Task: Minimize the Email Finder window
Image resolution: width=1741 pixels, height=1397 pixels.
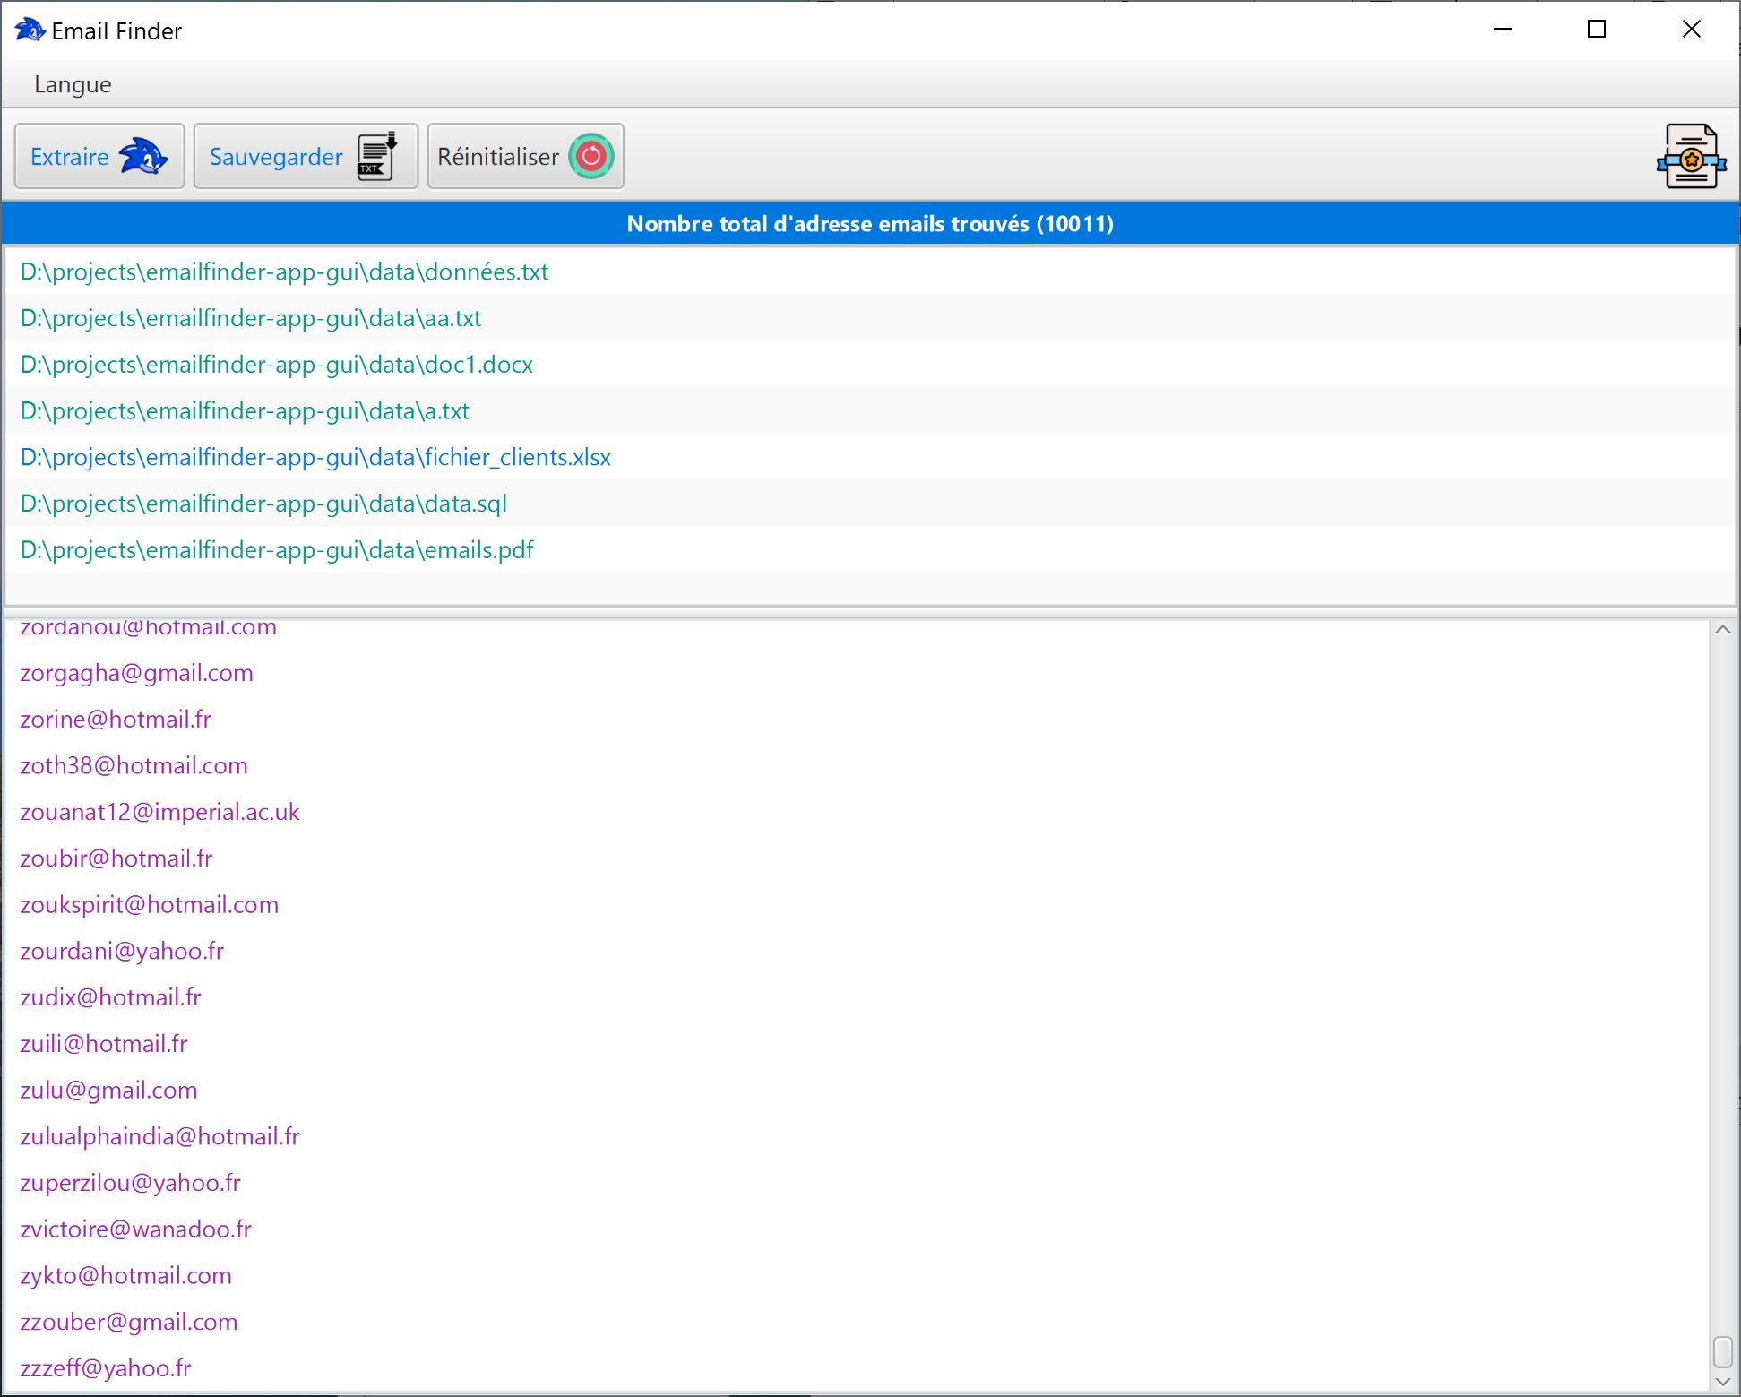Action: pyautogui.click(x=1503, y=30)
